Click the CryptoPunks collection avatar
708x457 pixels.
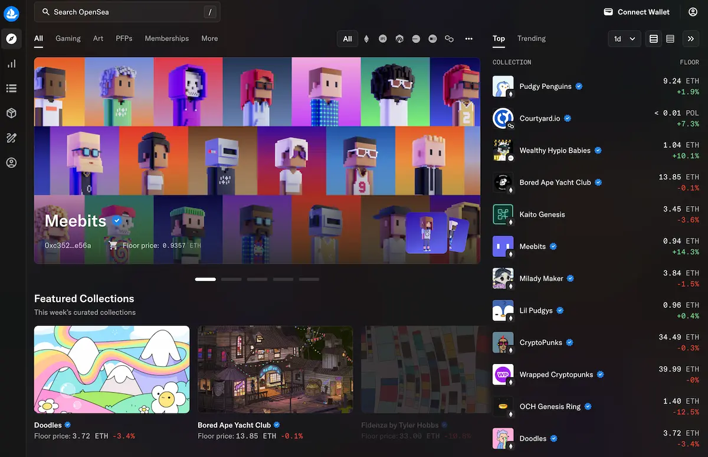point(503,343)
